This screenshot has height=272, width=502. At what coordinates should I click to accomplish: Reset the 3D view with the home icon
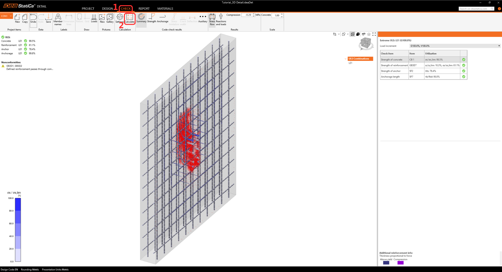(369, 34)
